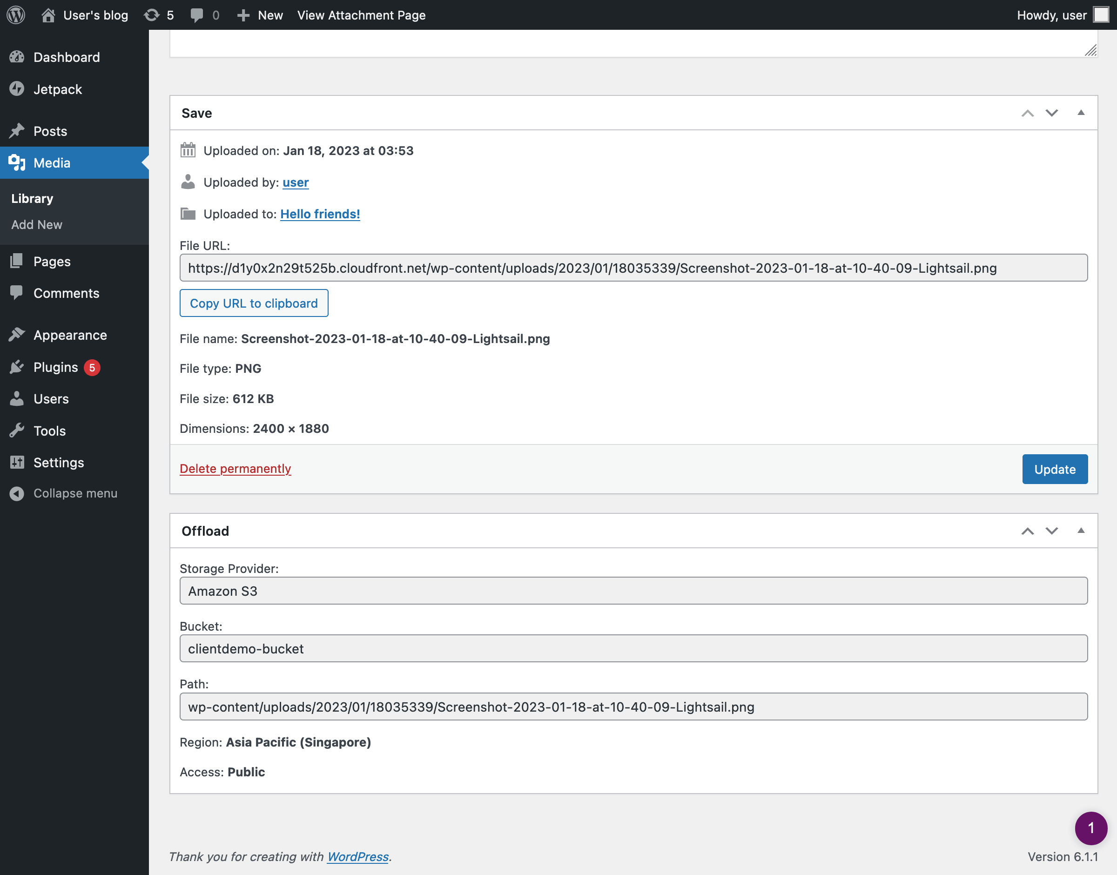Move the Save box down with the chevron
Screen dimensions: 1117x875
pos(1051,113)
